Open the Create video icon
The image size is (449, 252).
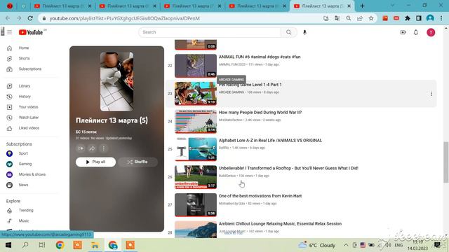click(403, 32)
